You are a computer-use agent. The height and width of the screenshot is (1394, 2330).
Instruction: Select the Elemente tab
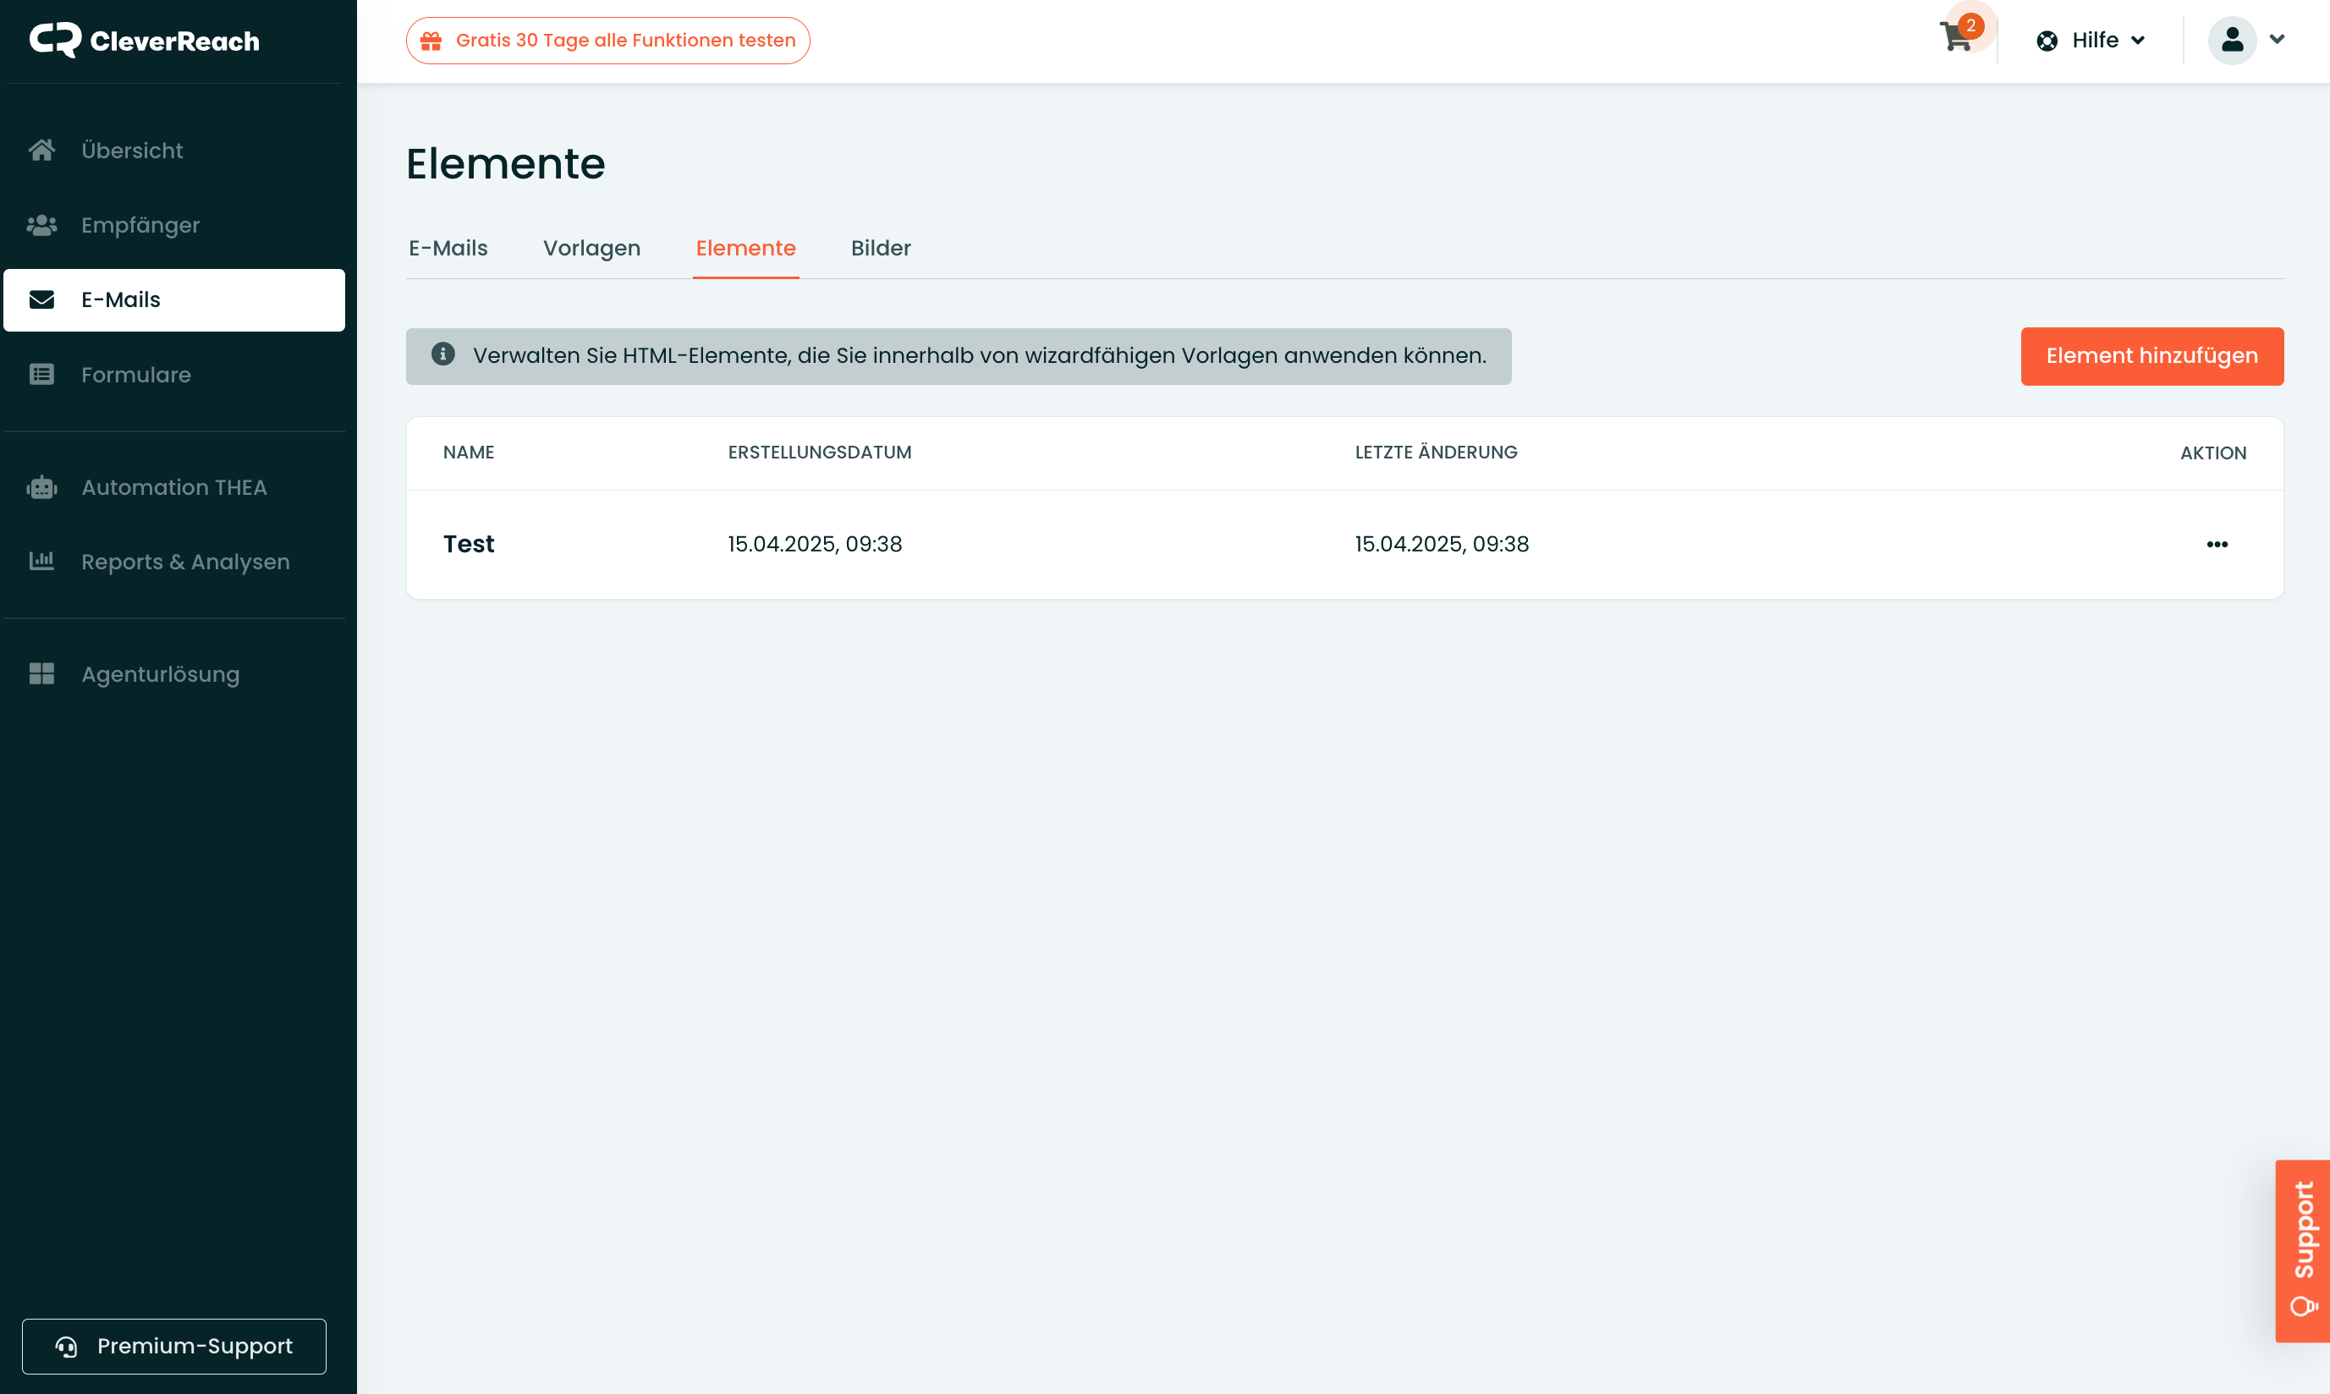click(x=746, y=248)
